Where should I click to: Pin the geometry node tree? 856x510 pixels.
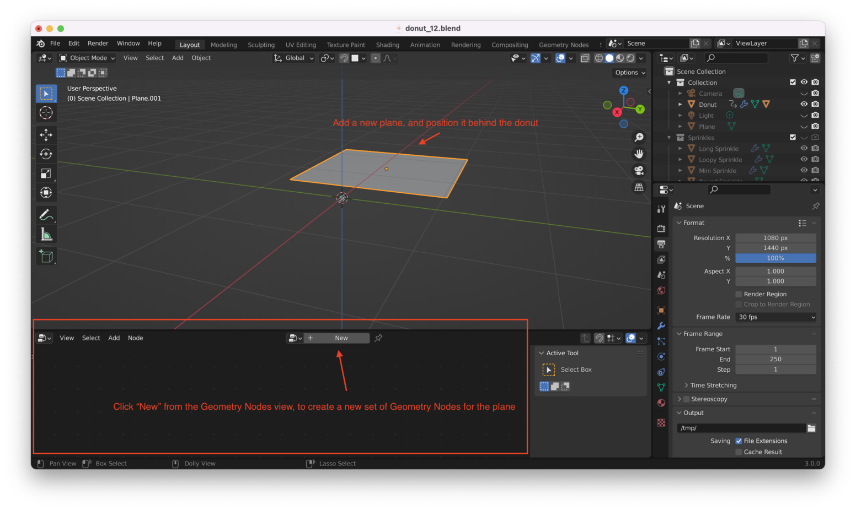pyautogui.click(x=378, y=338)
